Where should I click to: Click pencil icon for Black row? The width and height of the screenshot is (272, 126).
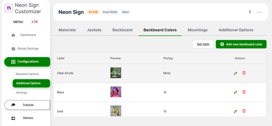pos(235,92)
